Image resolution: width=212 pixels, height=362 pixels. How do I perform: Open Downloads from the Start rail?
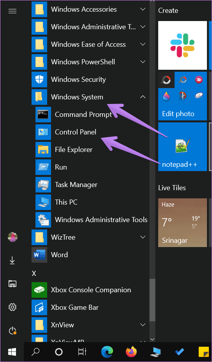tap(12, 261)
